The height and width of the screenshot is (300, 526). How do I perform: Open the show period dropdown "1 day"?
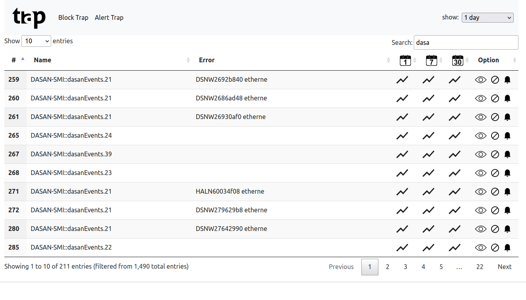pyautogui.click(x=488, y=17)
